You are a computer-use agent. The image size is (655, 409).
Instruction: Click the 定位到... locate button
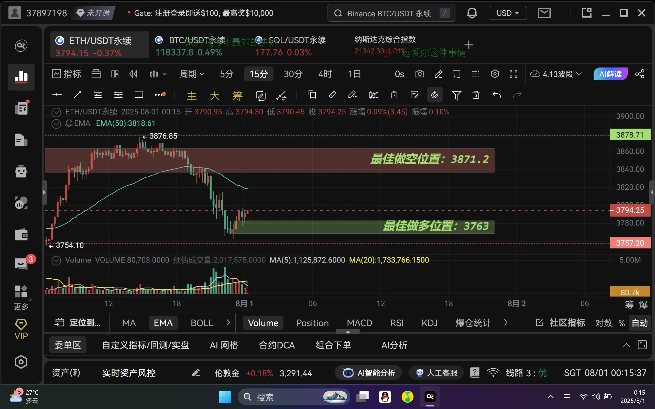(78, 323)
